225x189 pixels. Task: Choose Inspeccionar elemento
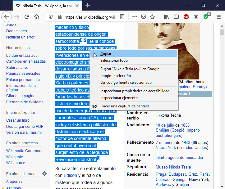click(133, 98)
